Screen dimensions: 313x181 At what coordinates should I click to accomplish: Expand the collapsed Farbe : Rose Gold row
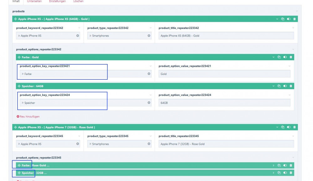point(273,165)
